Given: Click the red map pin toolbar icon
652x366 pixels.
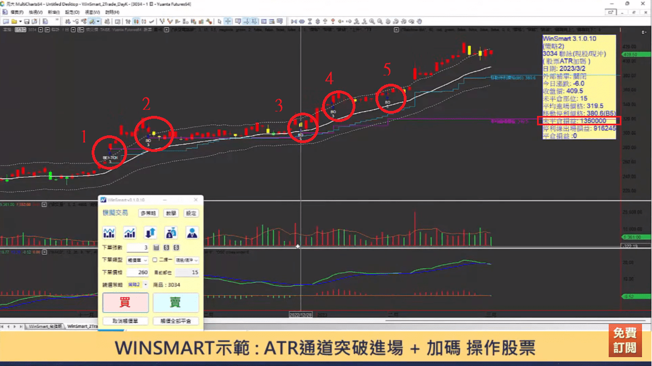Looking at the screenshot, I should tap(333, 21).
